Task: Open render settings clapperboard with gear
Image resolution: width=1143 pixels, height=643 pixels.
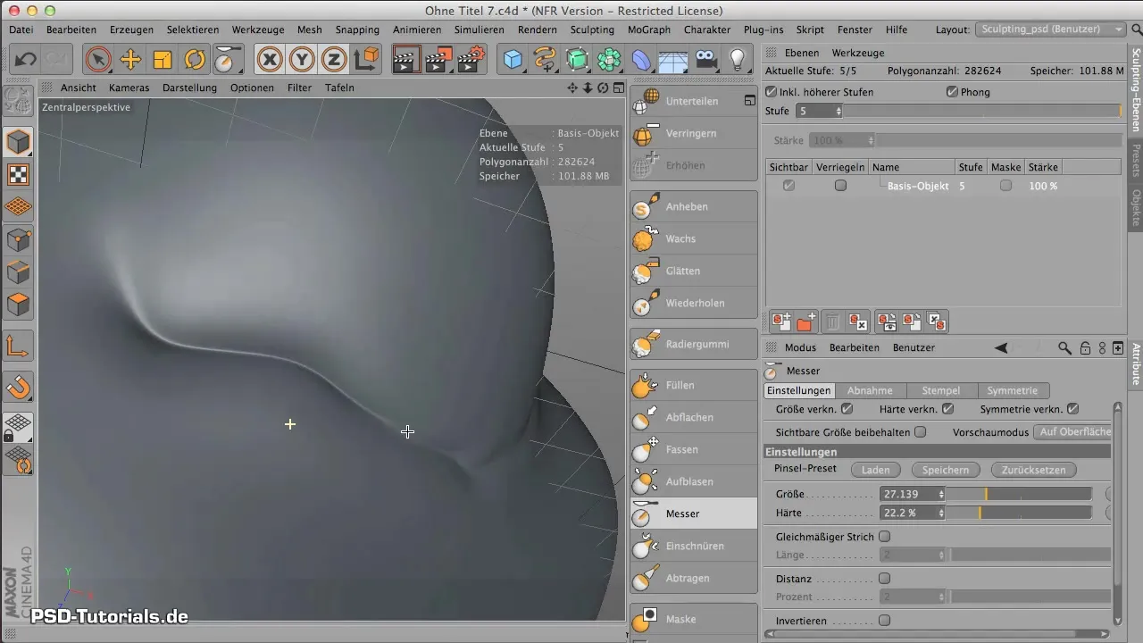Action: 471,61
